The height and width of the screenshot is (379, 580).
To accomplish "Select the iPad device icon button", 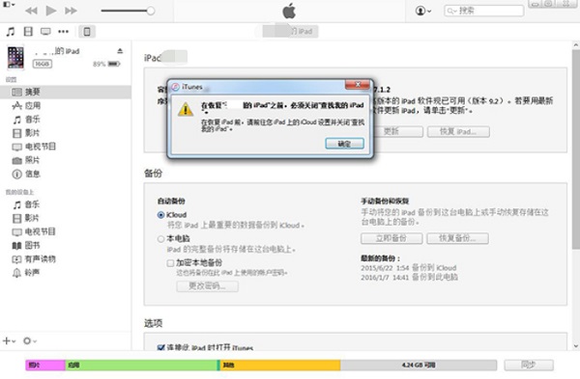I will [87, 32].
